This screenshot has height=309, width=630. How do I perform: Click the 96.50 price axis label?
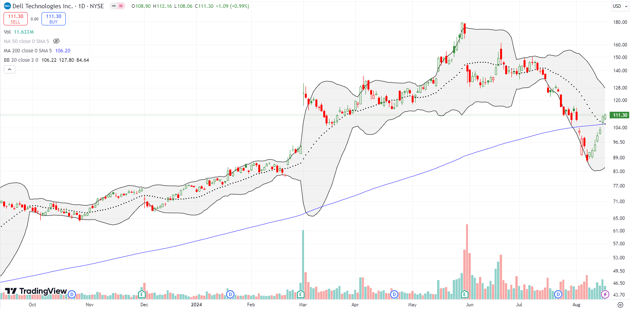pyautogui.click(x=619, y=142)
